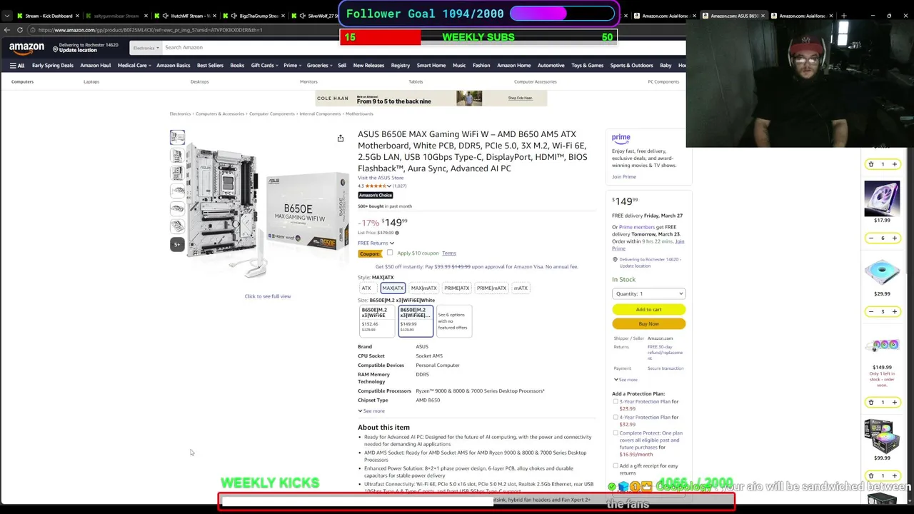Open the All hamburger menu
The image size is (914, 514).
click(17, 66)
